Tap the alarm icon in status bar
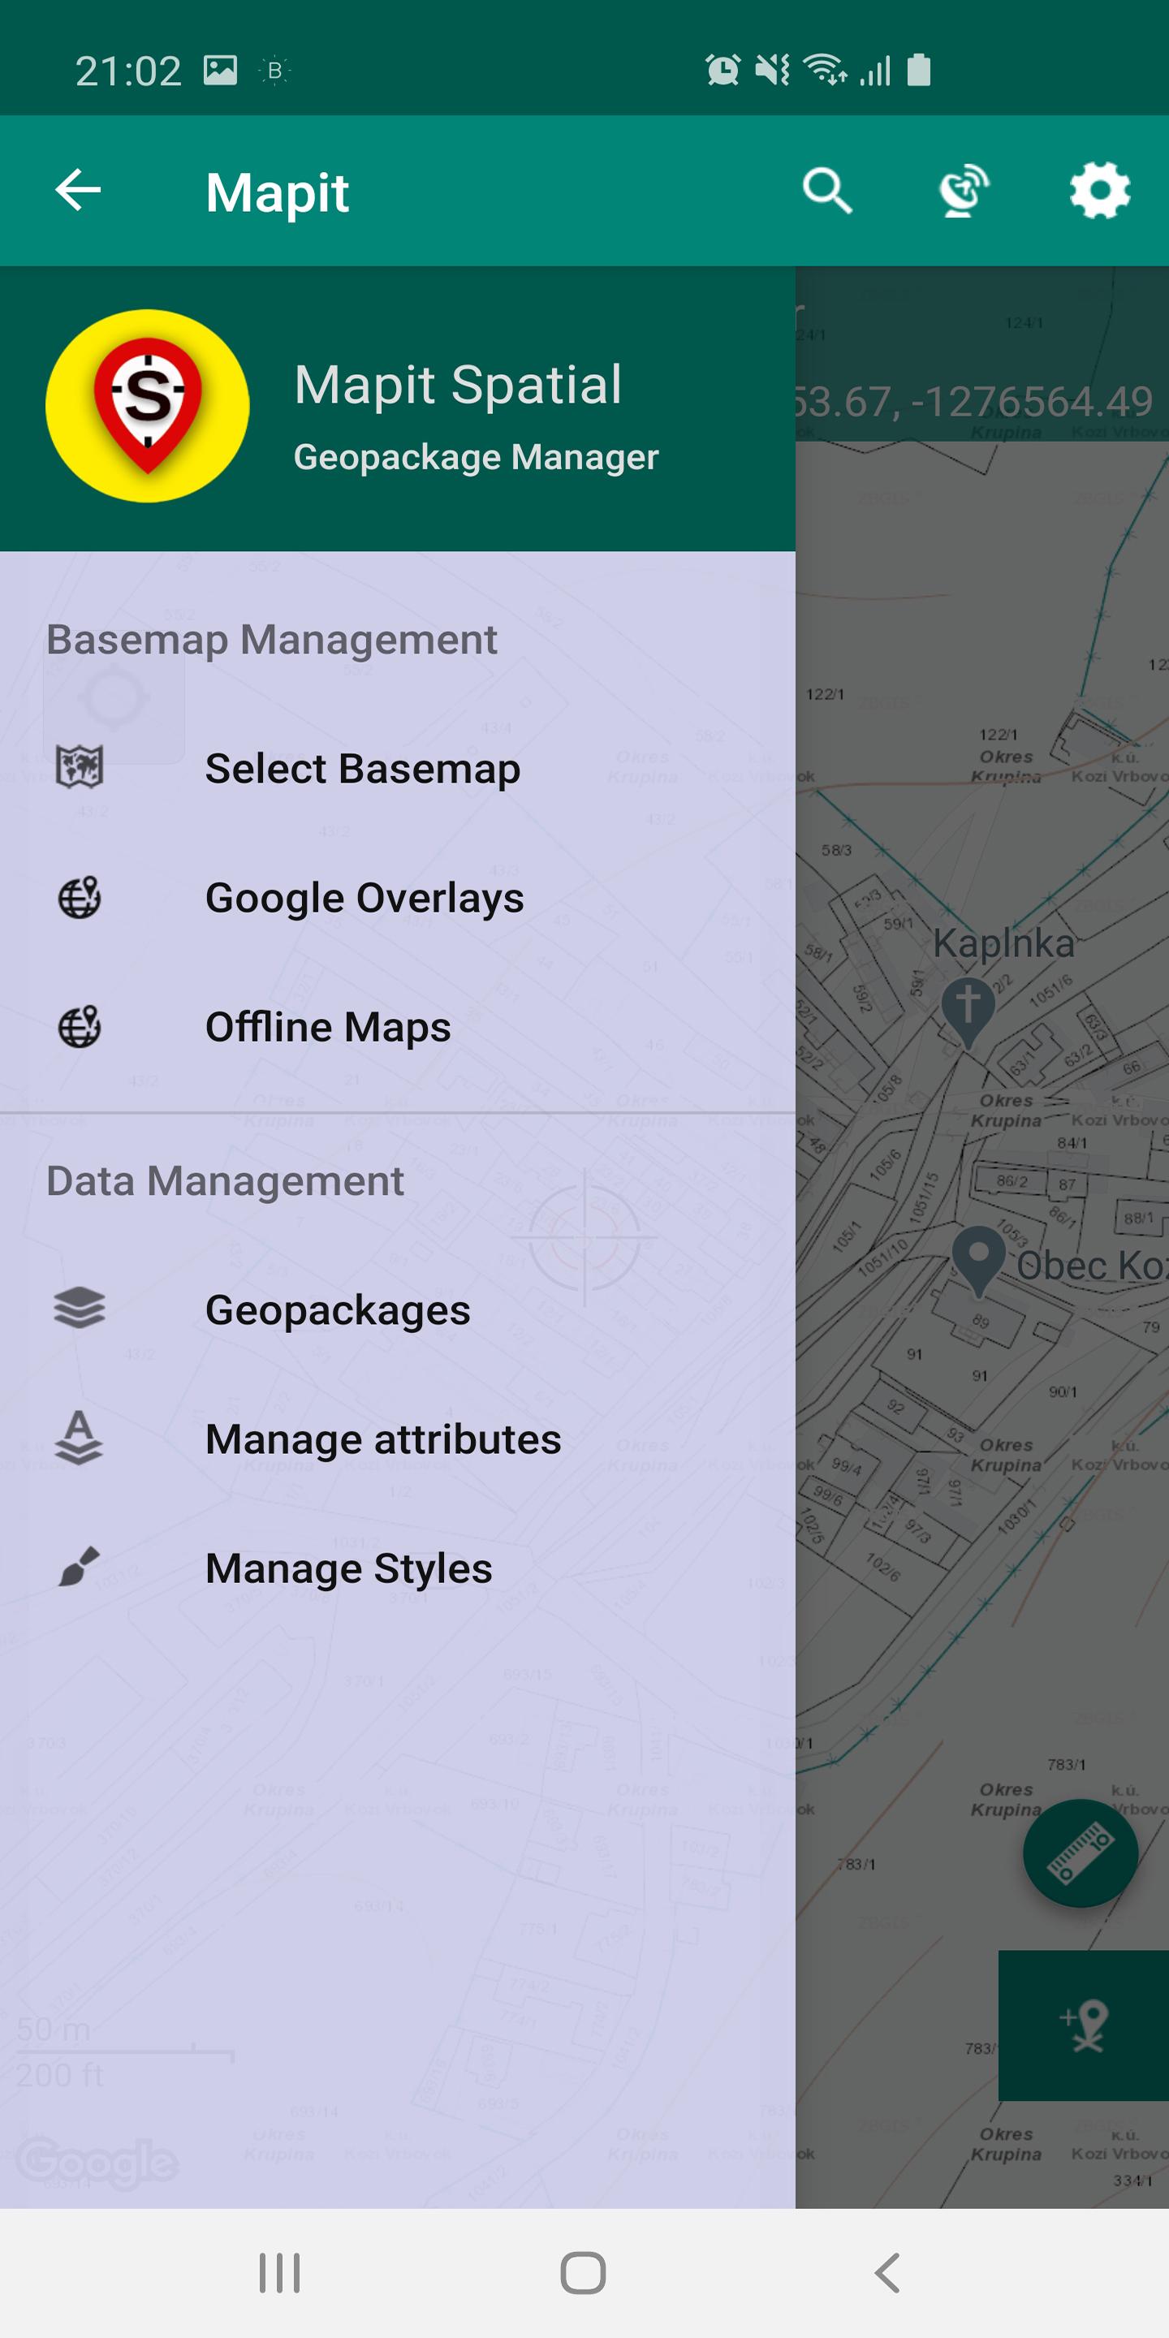 pos(723,70)
